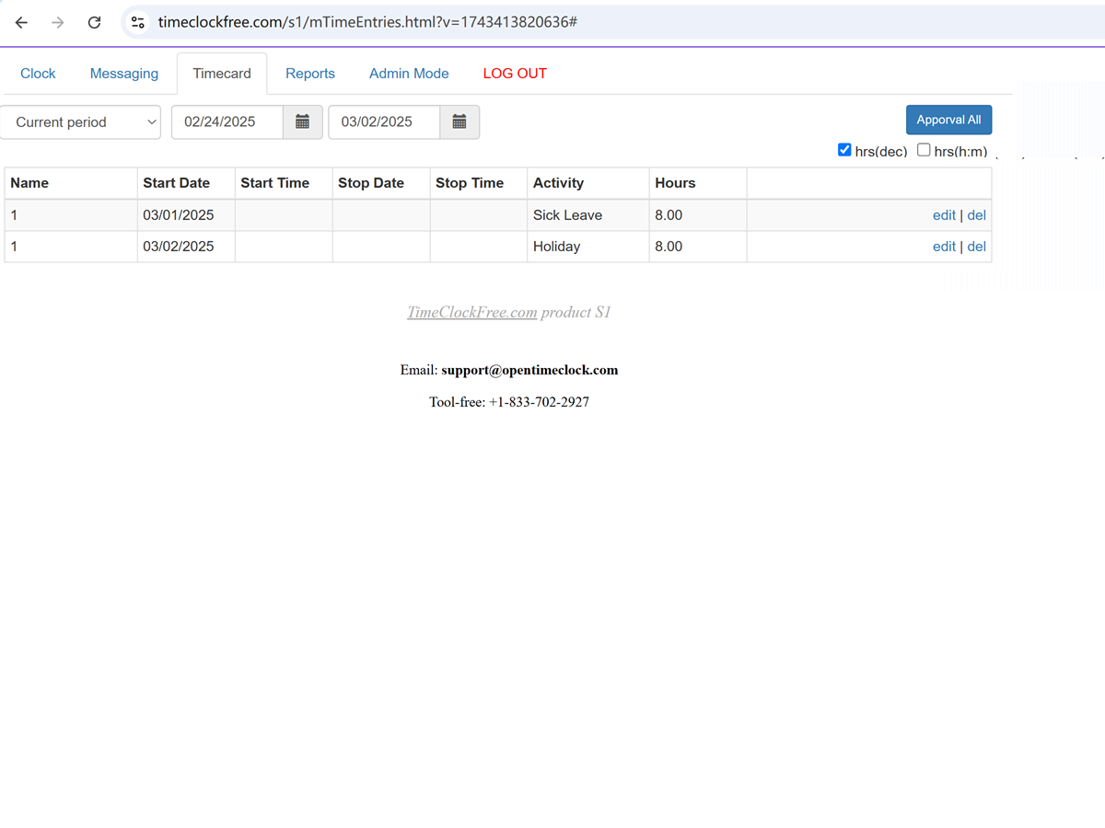Switch to Admin Mode tab
This screenshot has width=1105, height=828.
click(x=409, y=74)
